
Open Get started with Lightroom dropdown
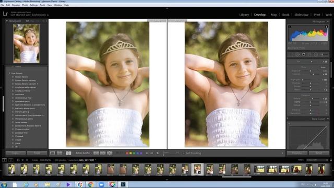48,15
